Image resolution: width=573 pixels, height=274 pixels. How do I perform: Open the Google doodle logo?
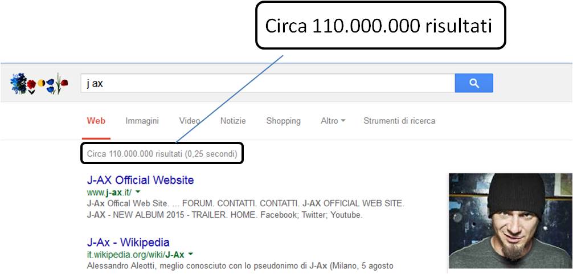39,83
